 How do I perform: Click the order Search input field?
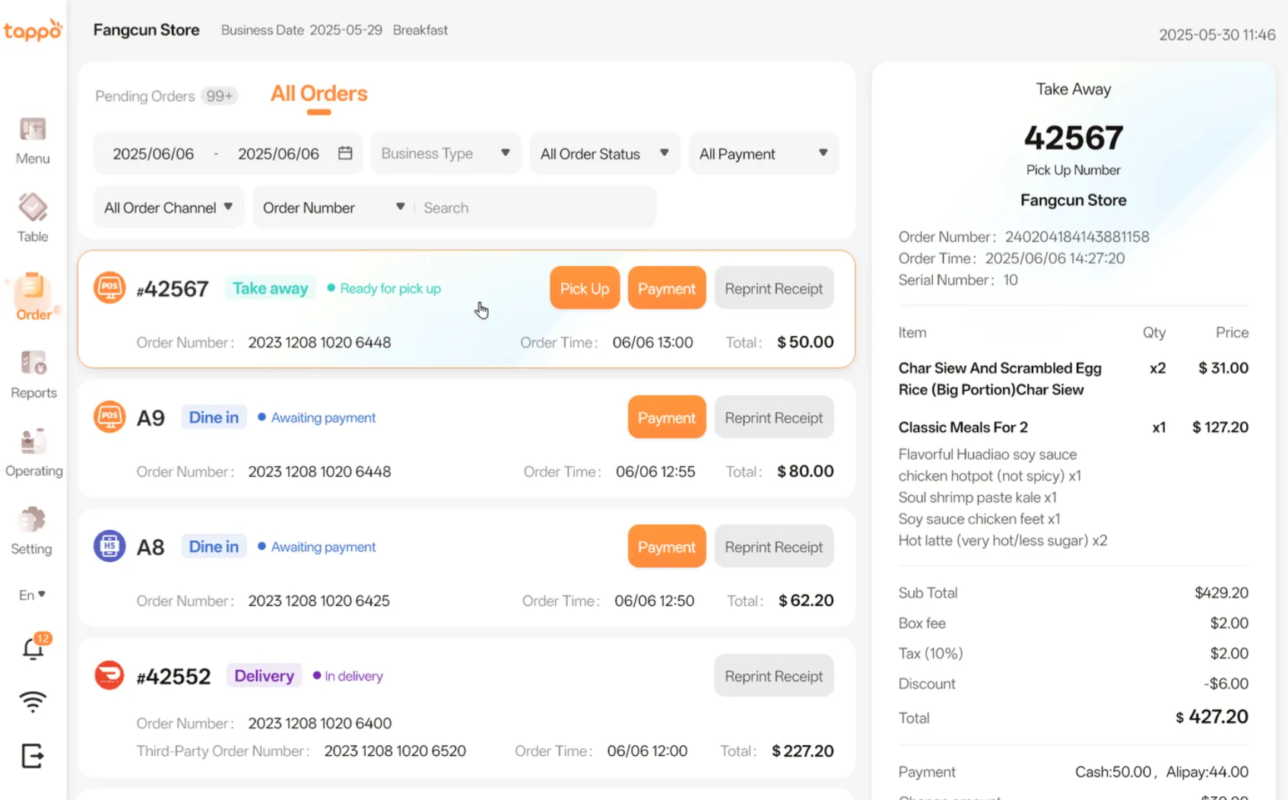[532, 208]
